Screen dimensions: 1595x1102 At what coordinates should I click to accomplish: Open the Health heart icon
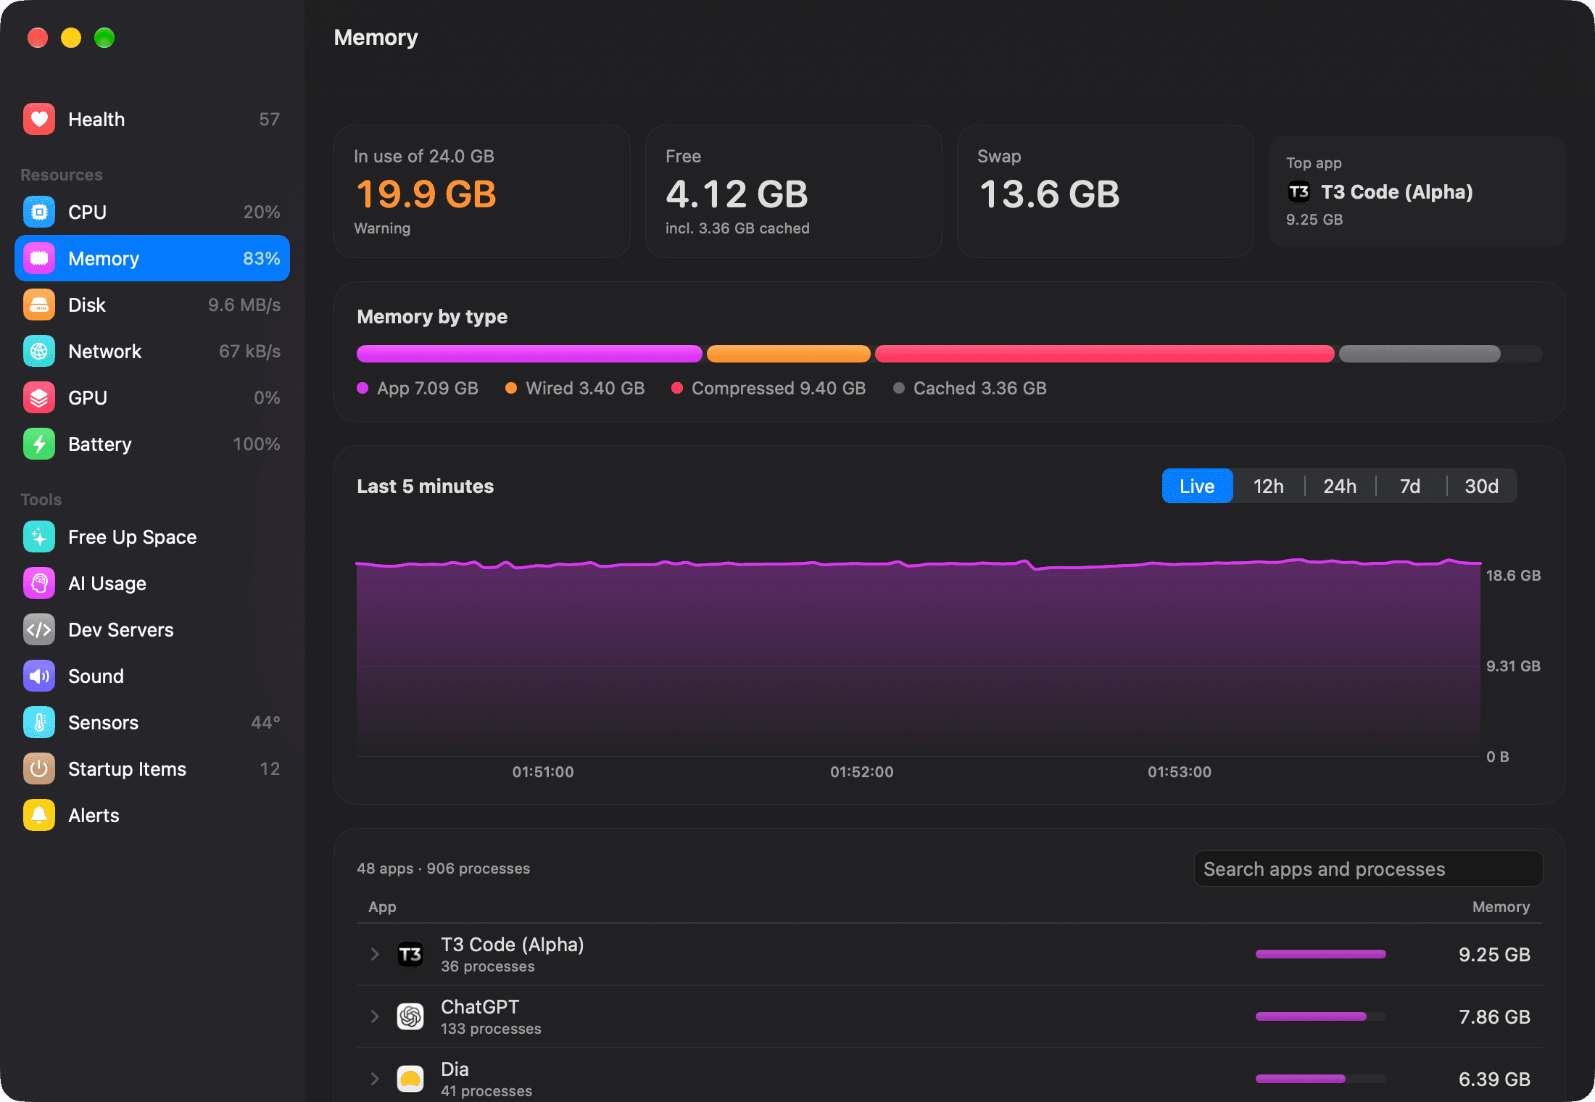39,120
